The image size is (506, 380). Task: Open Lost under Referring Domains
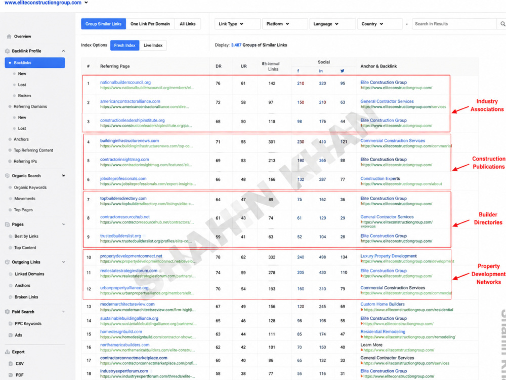click(22, 128)
